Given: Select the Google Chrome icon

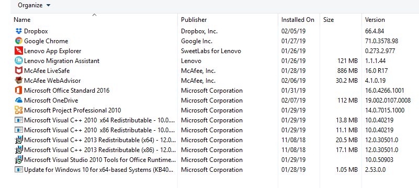Looking at the screenshot, I should click(18, 41).
